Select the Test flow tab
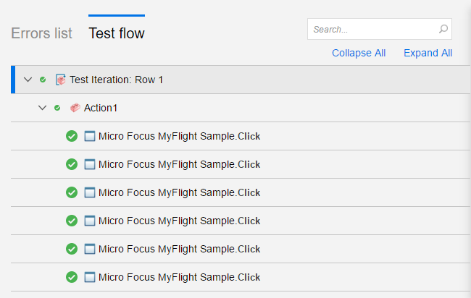Viewport: 471px width, 298px height. [117, 33]
